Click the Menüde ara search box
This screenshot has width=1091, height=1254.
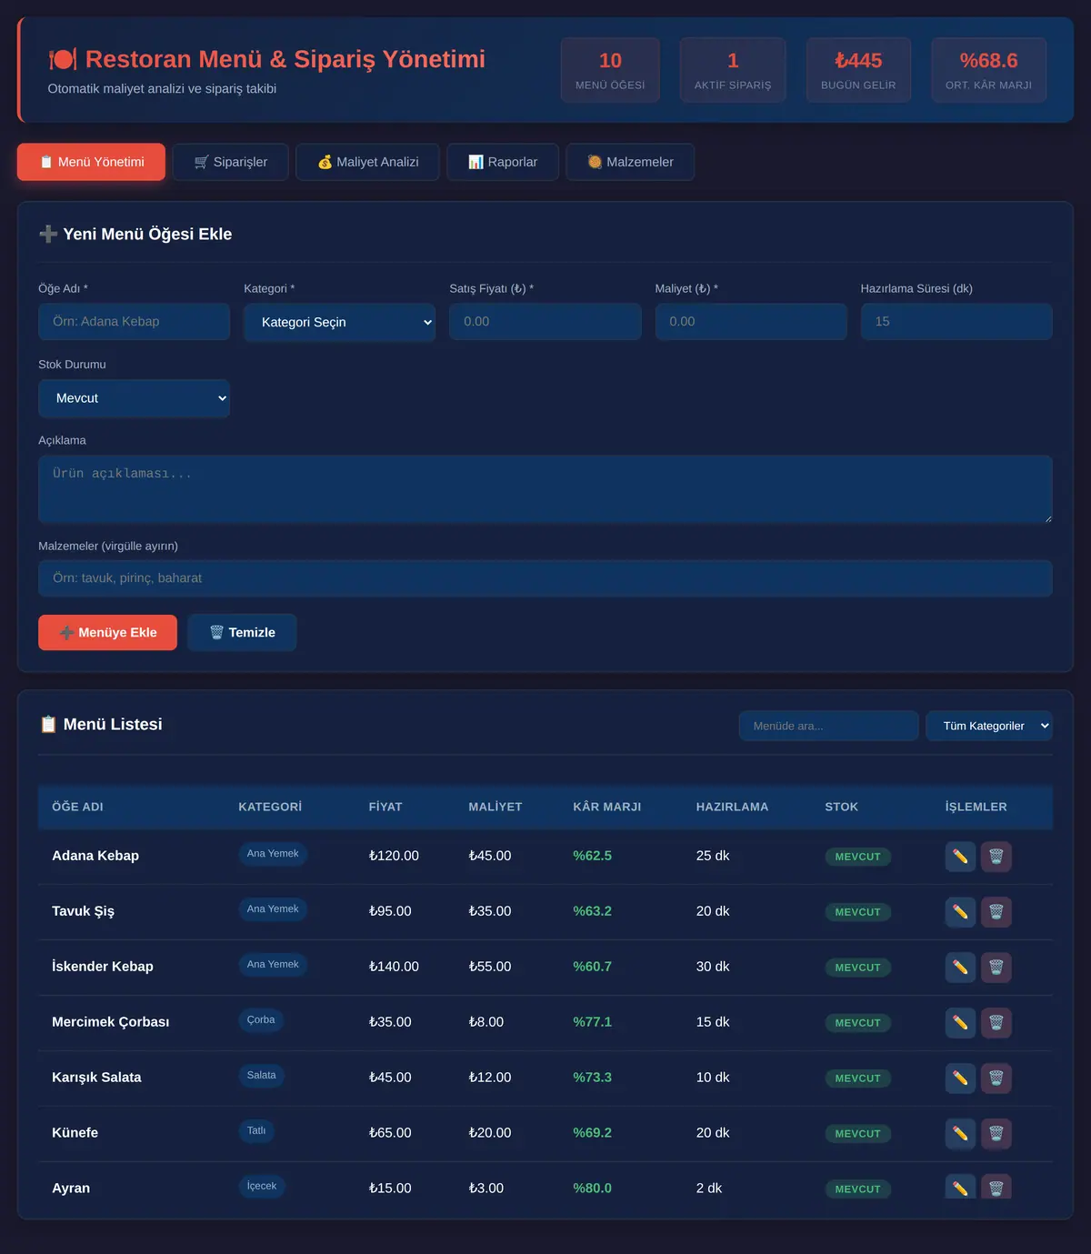[x=828, y=726]
